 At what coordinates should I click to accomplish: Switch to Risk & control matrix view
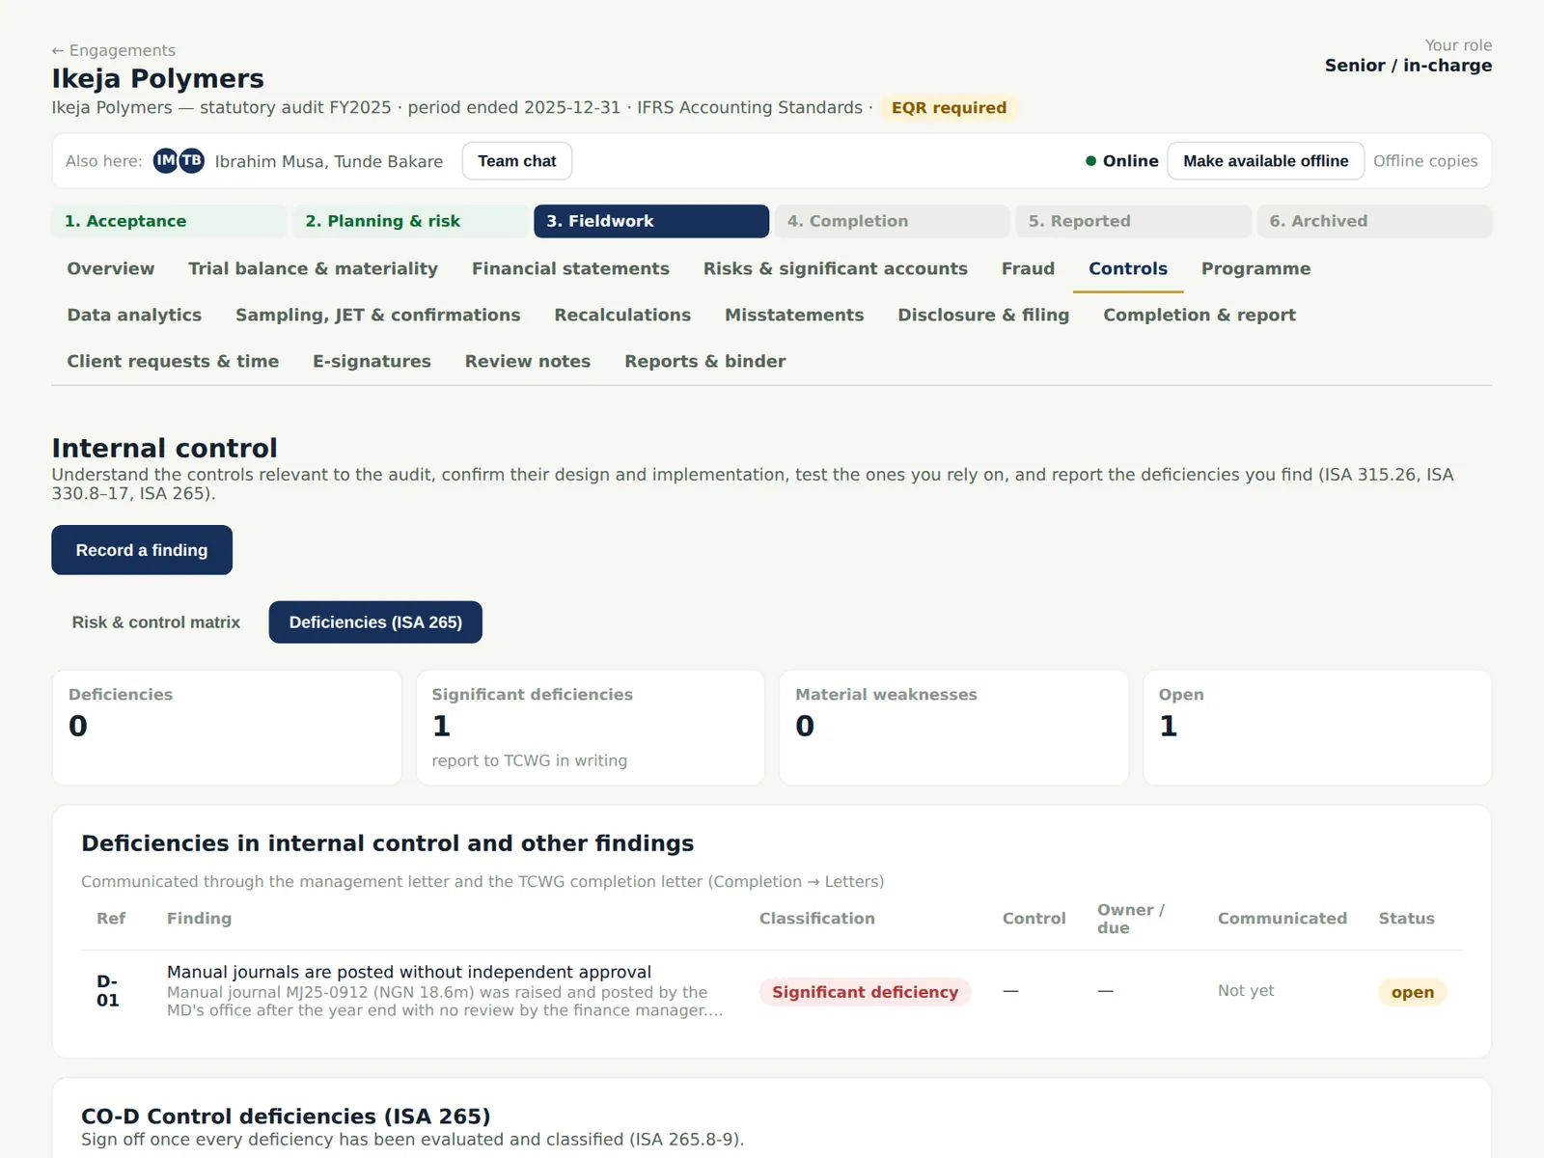(x=155, y=622)
